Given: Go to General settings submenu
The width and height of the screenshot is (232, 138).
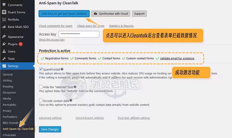Looking at the screenshot, I should click(x=8, y=75).
